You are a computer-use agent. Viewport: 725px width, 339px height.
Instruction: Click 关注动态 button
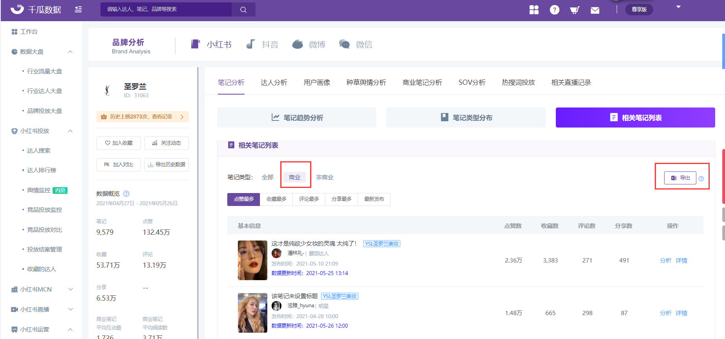[166, 143]
